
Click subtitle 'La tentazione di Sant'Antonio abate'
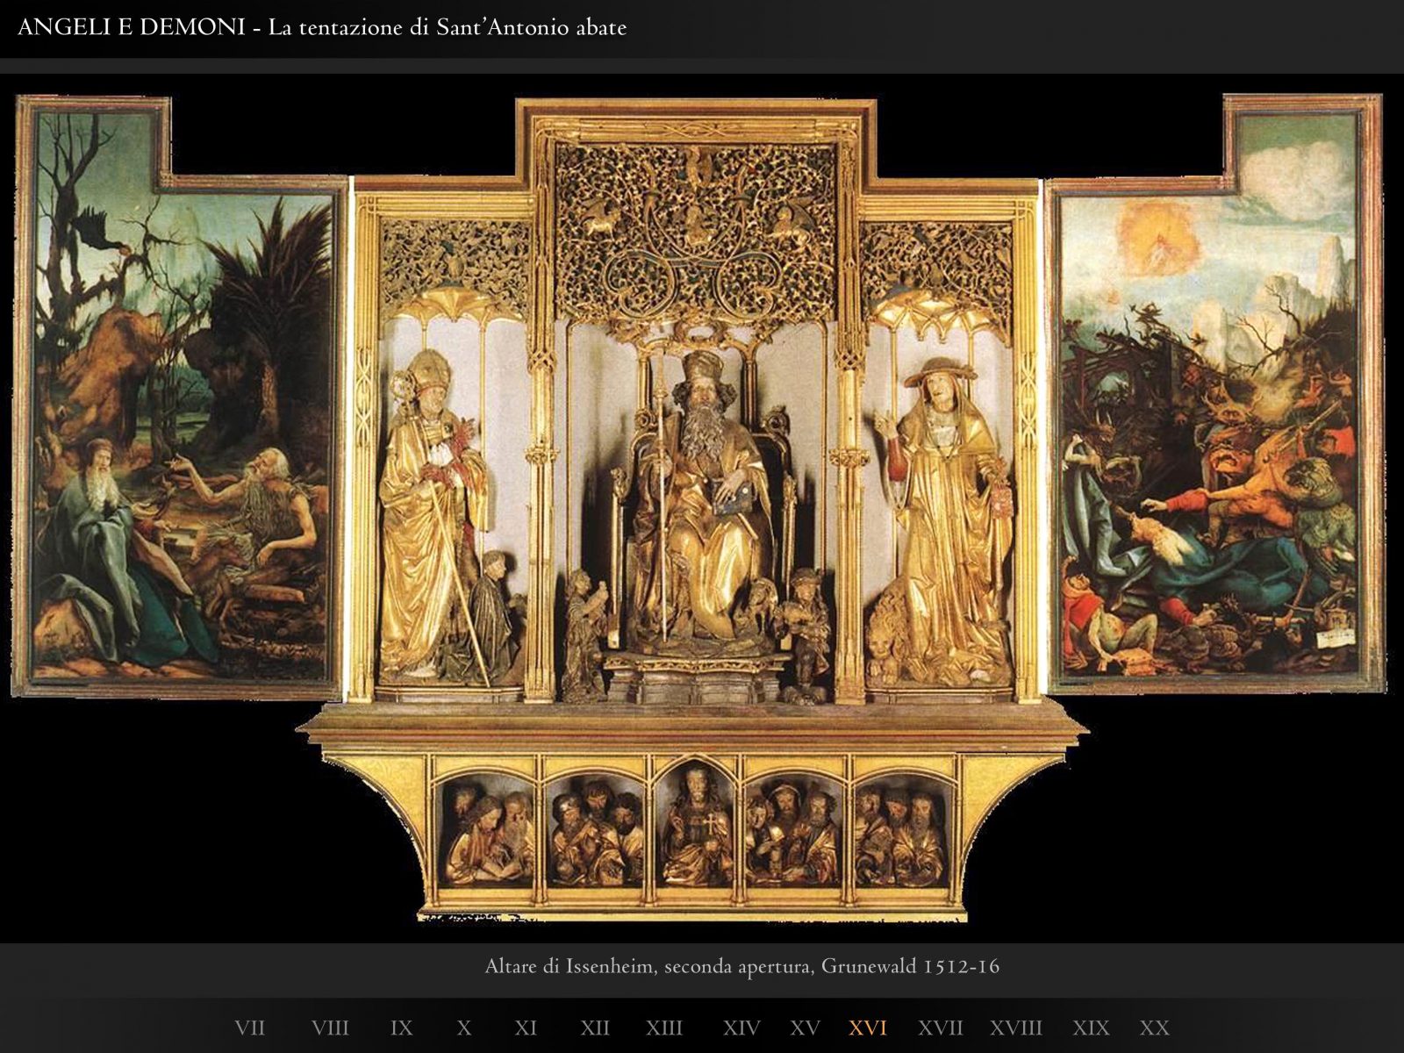(x=448, y=28)
